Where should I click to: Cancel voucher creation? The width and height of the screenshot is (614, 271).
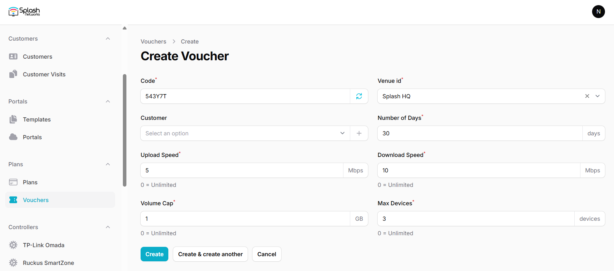coord(267,254)
